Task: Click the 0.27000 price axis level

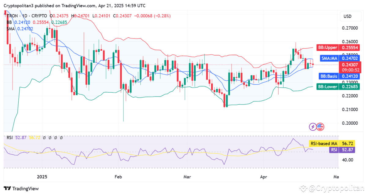Action: point(350,28)
